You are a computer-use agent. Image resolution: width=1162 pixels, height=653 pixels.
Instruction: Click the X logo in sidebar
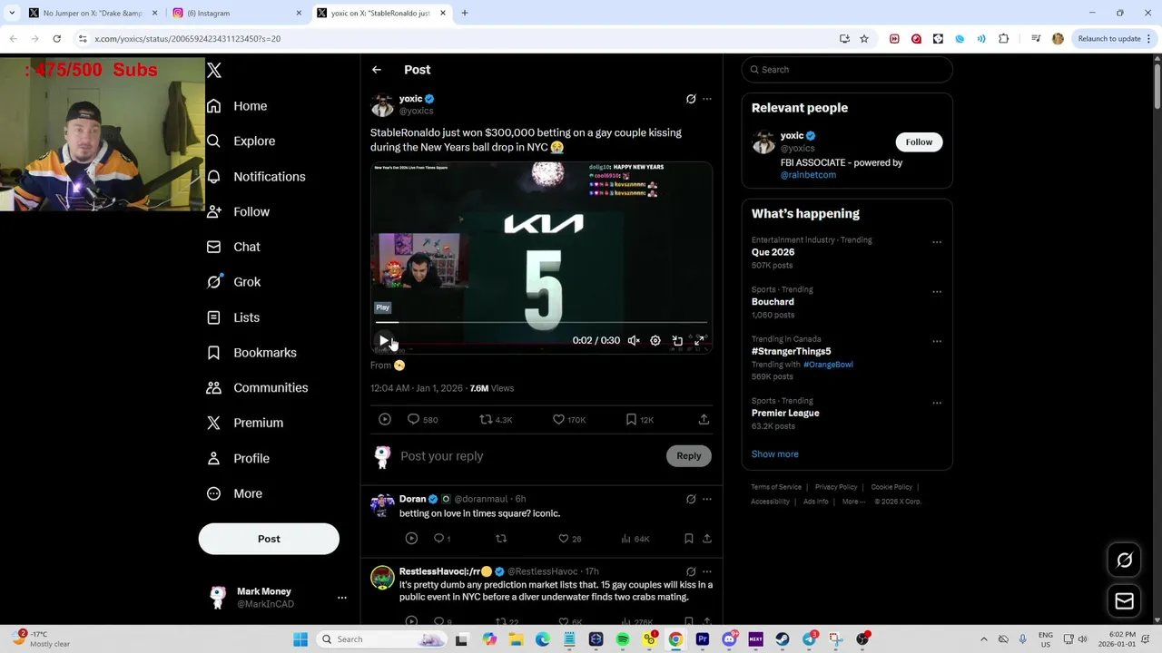pos(214,70)
